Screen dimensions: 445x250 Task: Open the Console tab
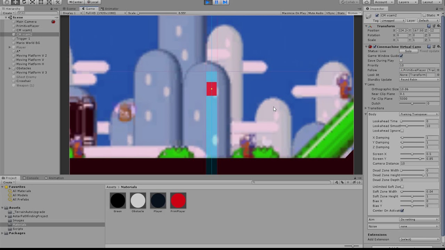[x=31, y=178]
